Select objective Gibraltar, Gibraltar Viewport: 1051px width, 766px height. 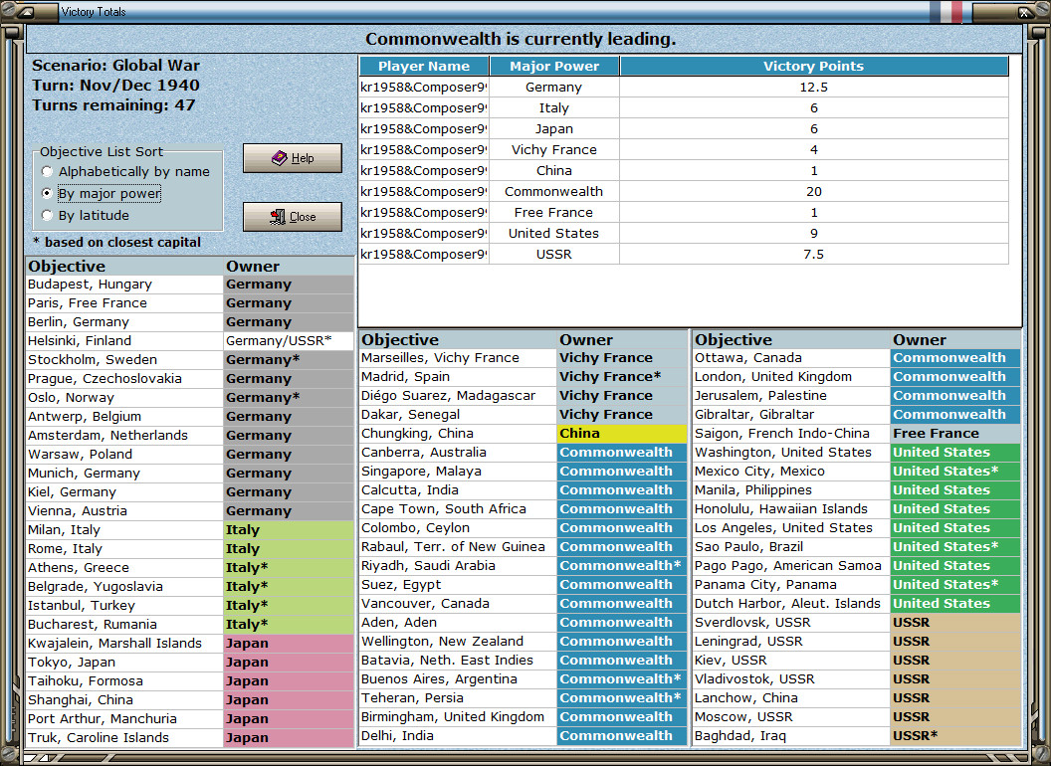[791, 414]
